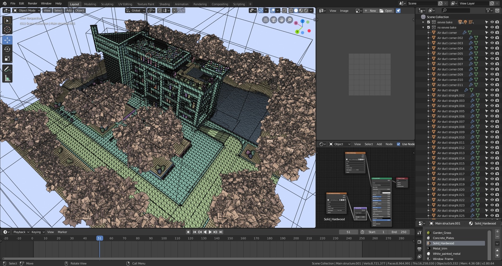Enable the Use Nodes checkbox

pos(398,144)
